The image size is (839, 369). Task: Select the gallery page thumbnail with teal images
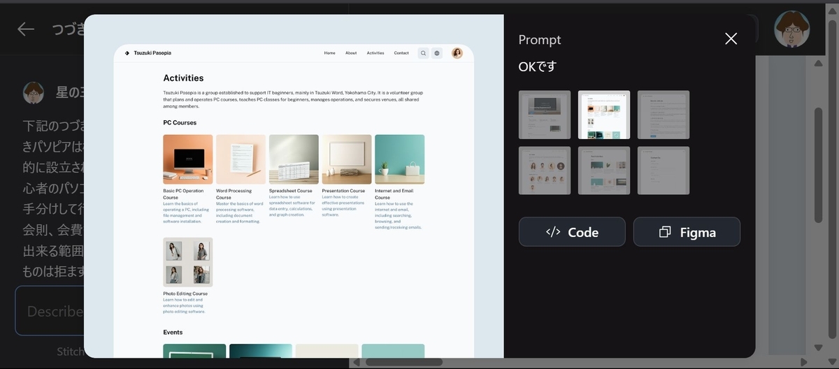coord(604,171)
